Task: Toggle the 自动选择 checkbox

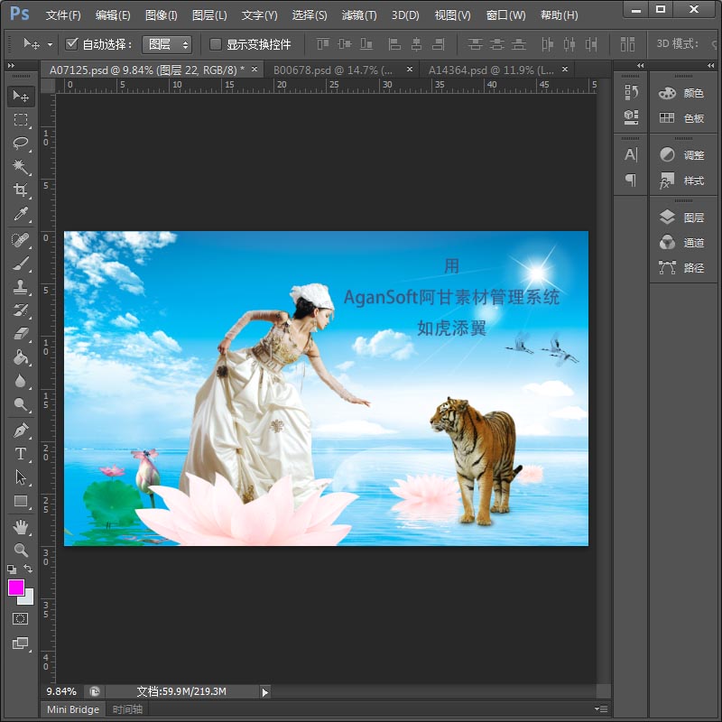Action: pos(71,44)
